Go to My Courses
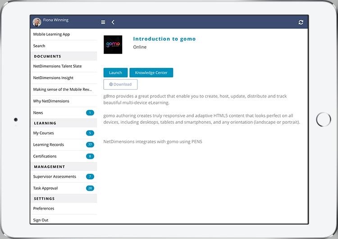This screenshot has width=338, height=239. pos(64,133)
